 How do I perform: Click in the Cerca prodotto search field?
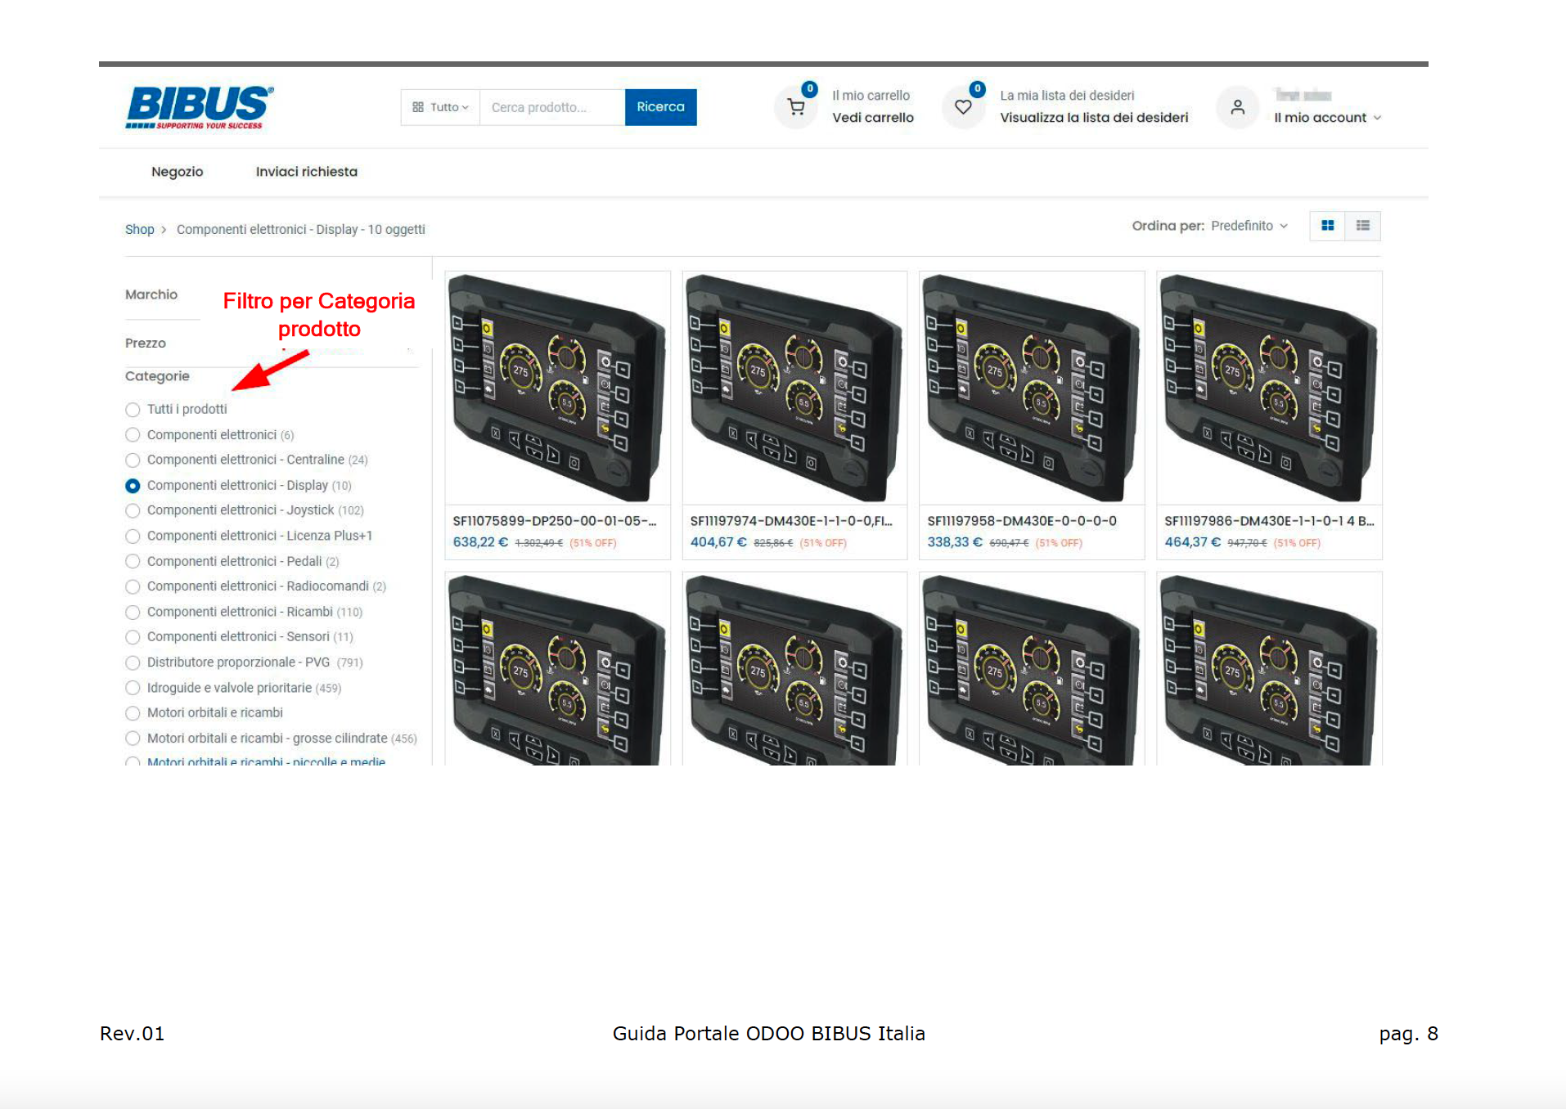click(x=551, y=107)
